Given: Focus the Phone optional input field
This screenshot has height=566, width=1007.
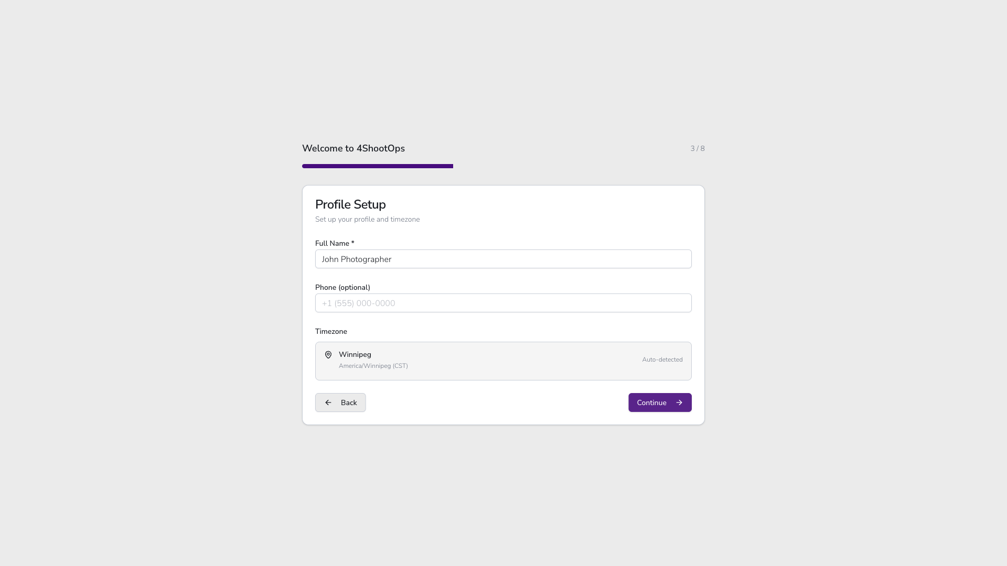Looking at the screenshot, I should [503, 303].
